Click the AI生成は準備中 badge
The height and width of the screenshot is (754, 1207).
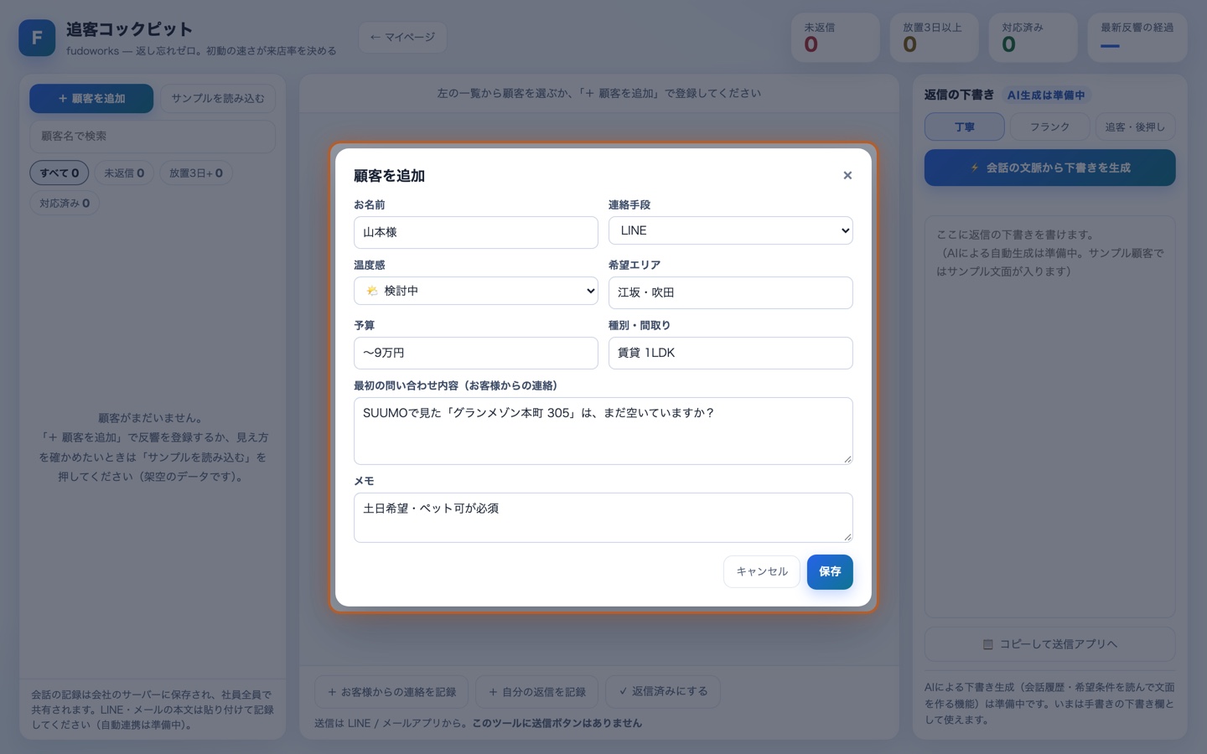click(x=1046, y=96)
